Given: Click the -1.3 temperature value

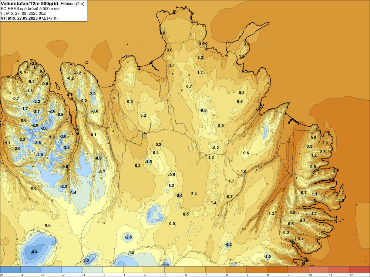Looking at the screenshot, I should point(29,91).
